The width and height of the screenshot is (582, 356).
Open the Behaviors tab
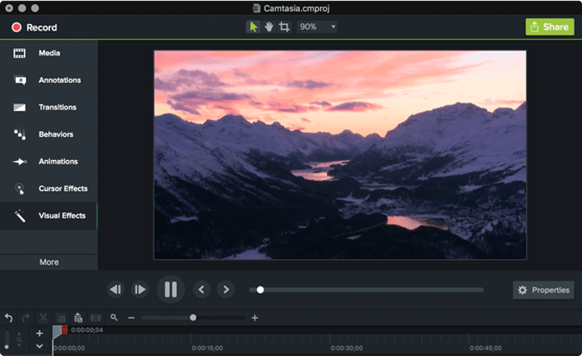(48, 134)
